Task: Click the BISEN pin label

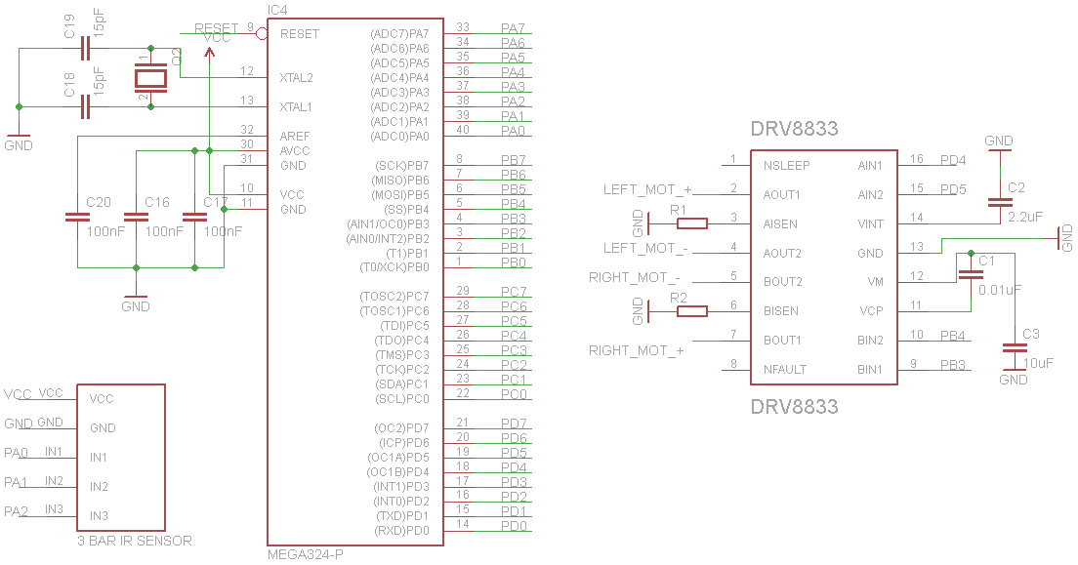Action: point(781,311)
